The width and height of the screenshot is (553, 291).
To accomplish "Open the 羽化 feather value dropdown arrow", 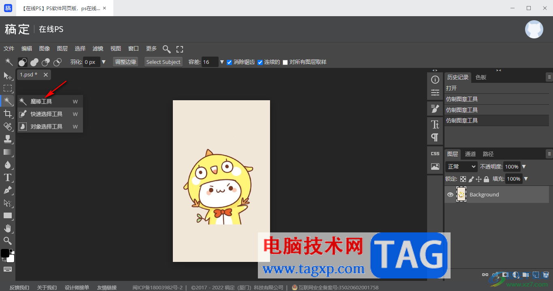I will click(x=104, y=62).
